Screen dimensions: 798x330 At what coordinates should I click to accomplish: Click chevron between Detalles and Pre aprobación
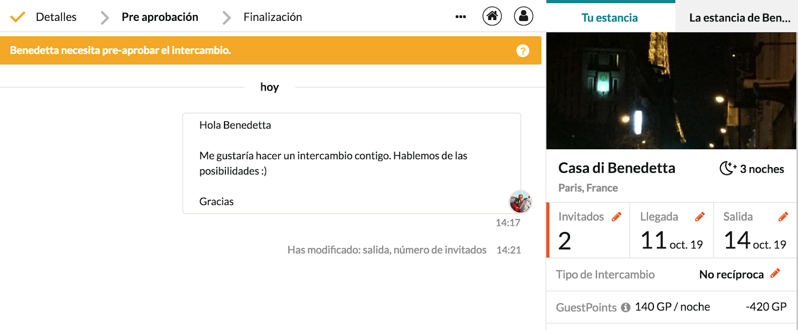[x=104, y=18]
